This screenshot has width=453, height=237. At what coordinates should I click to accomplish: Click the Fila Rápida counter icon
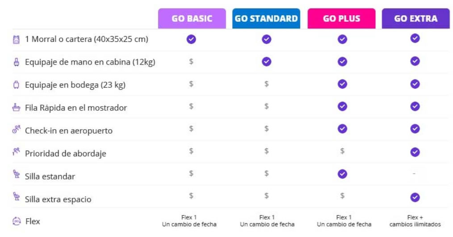[x=16, y=107]
